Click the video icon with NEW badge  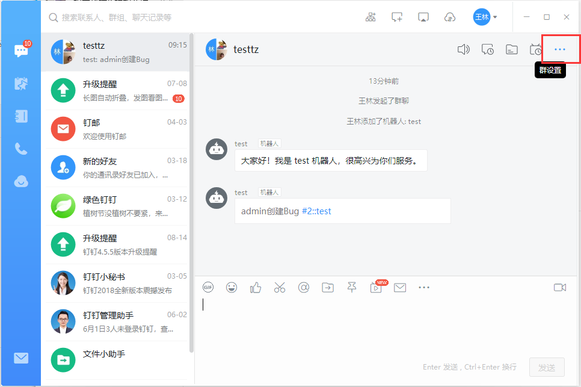(377, 287)
